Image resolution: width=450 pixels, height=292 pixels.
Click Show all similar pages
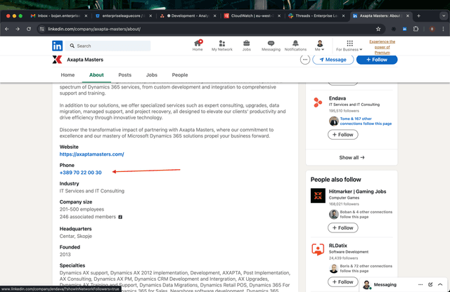point(352,158)
